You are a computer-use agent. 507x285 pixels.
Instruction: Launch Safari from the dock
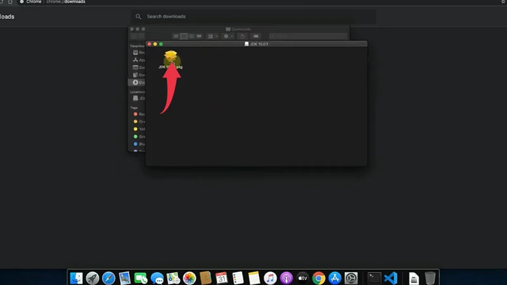[x=108, y=278]
